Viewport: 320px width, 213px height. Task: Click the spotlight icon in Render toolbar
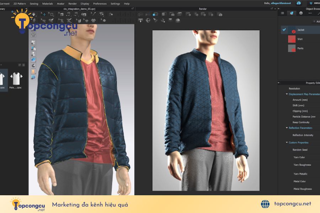pyautogui.click(x=155, y=20)
